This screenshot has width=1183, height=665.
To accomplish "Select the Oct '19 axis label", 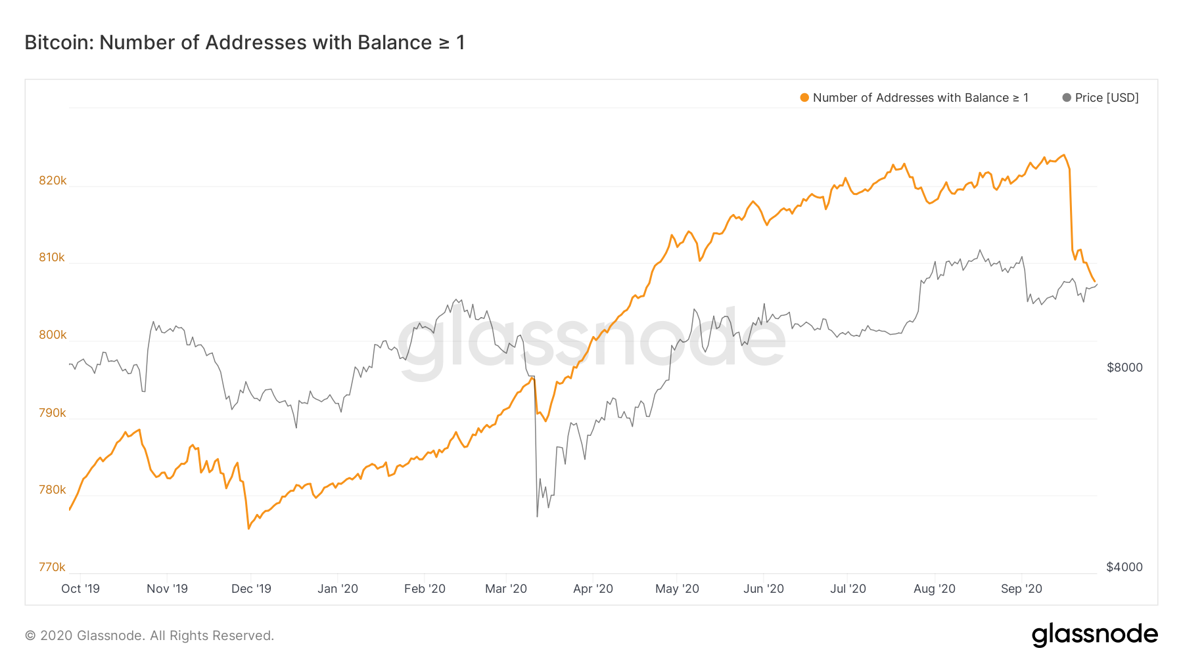I will pyautogui.click(x=80, y=589).
